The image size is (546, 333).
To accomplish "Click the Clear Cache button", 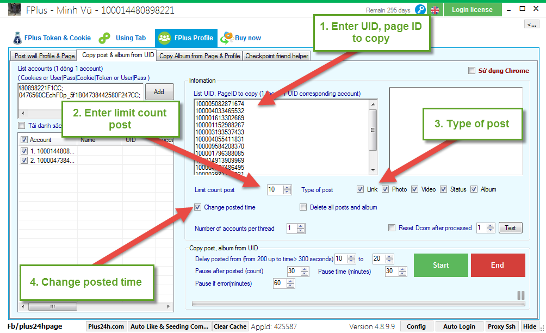I will tap(230, 326).
